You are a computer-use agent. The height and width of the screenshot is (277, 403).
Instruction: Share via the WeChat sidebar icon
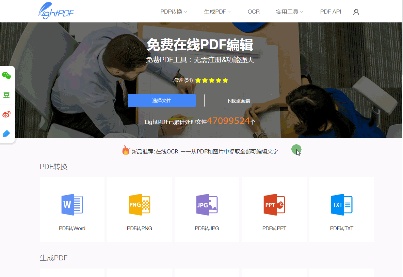6,75
